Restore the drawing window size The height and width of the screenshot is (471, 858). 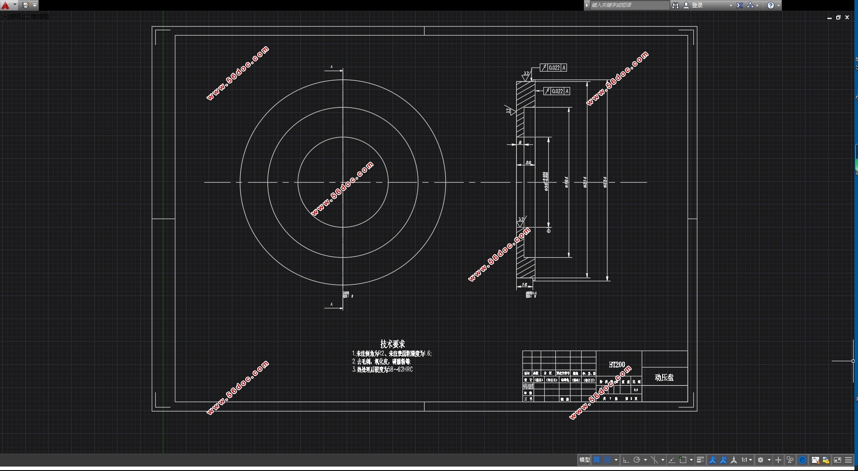click(x=838, y=17)
